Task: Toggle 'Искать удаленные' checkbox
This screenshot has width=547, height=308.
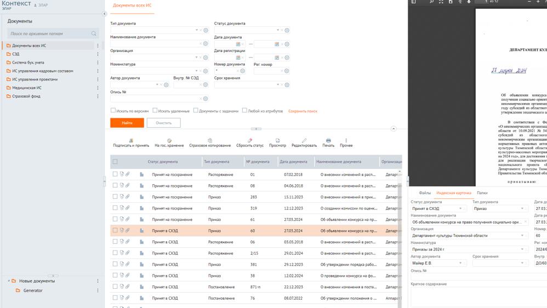Action: (155, 111)
